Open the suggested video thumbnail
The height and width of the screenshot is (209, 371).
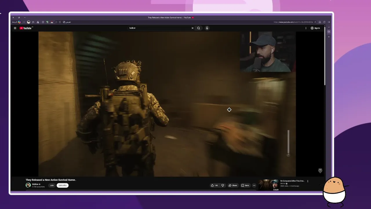coord(269,185)
